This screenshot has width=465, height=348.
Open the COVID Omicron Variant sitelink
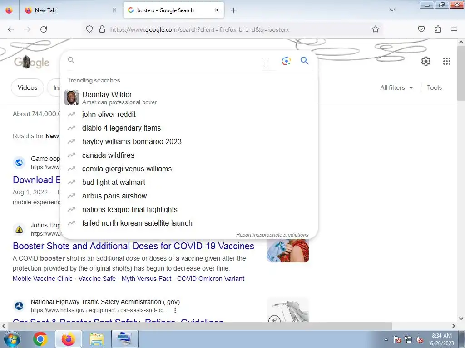coord(211,279)
